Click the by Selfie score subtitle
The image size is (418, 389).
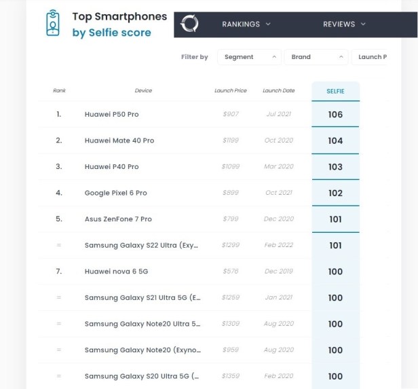tap(112, 33)
